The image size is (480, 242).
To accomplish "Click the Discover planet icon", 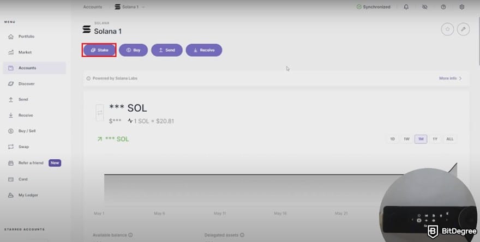I will (x=11, y=84).
